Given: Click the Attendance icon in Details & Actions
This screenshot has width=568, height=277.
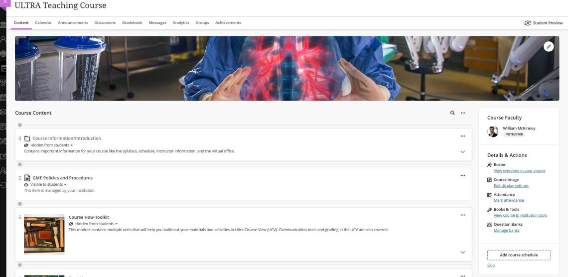Looking at the screenshot, I should tap(489, 195).
